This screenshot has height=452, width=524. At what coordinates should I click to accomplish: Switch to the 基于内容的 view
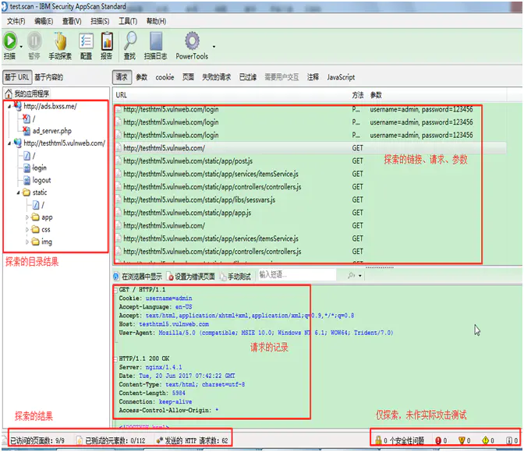pyautogui.click(x=49, y=77)
